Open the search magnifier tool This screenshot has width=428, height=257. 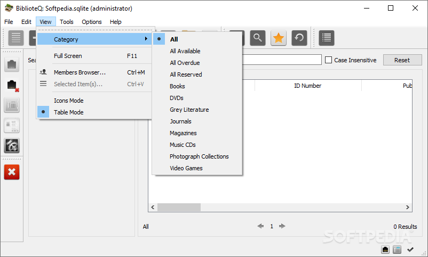click(257, 38)
